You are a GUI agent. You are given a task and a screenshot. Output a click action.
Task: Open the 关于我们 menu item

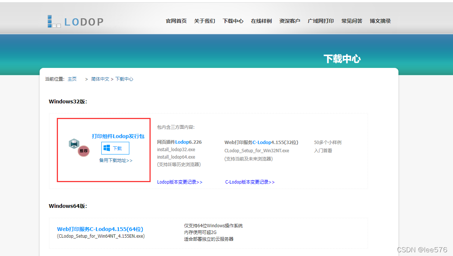tap(204, 21)
